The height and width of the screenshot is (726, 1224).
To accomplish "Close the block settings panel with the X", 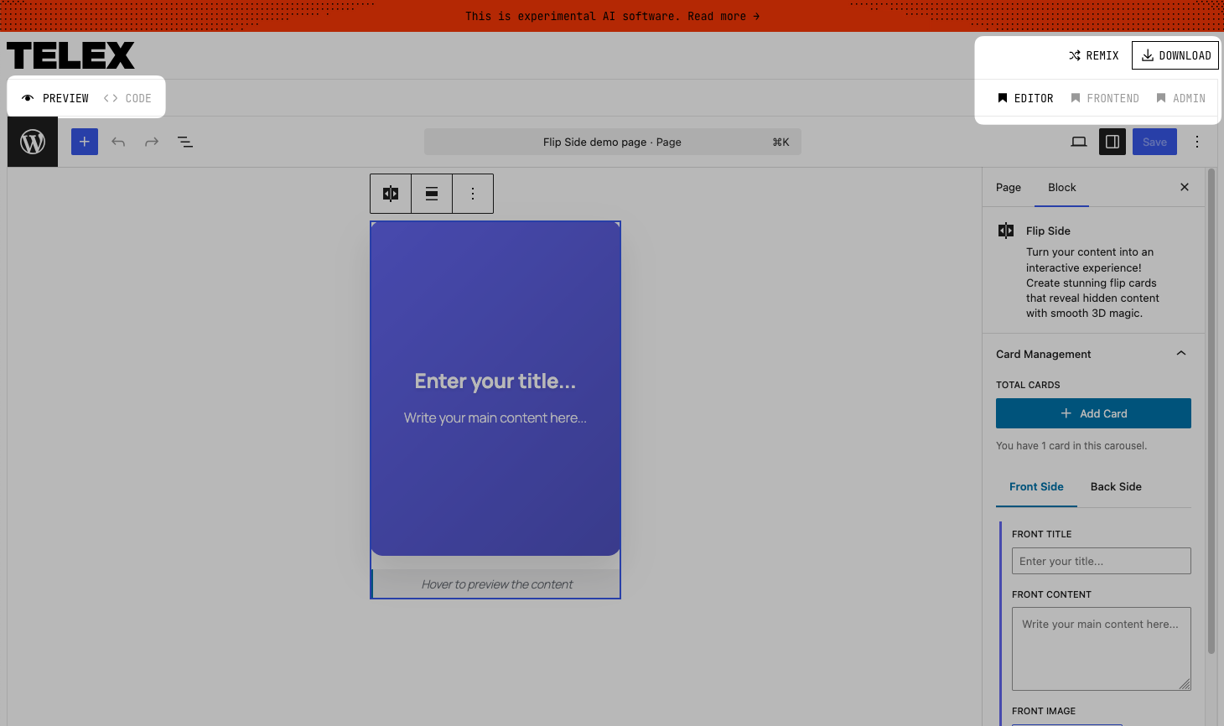I will pyautogui.click(x=1184, y=187).
